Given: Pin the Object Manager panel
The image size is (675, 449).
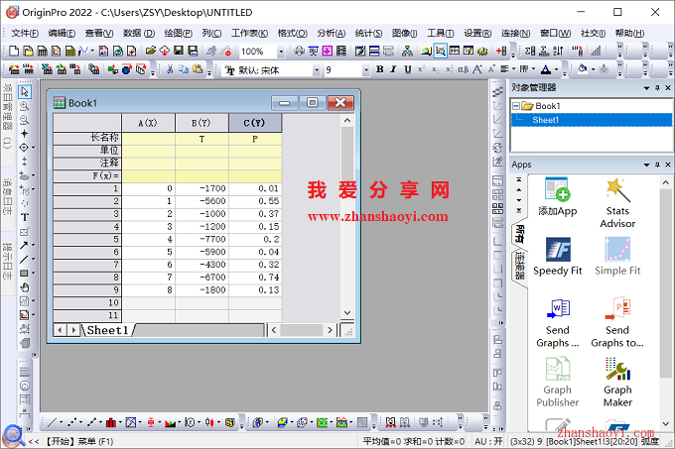Looking at the screenshot, I should coord(657,88).
